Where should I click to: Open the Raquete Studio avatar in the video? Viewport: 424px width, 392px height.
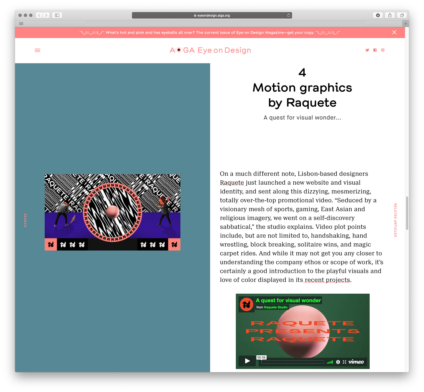(x=247, y=304)
